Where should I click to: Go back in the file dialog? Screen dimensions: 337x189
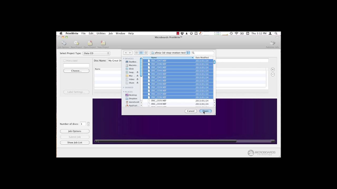126,53
